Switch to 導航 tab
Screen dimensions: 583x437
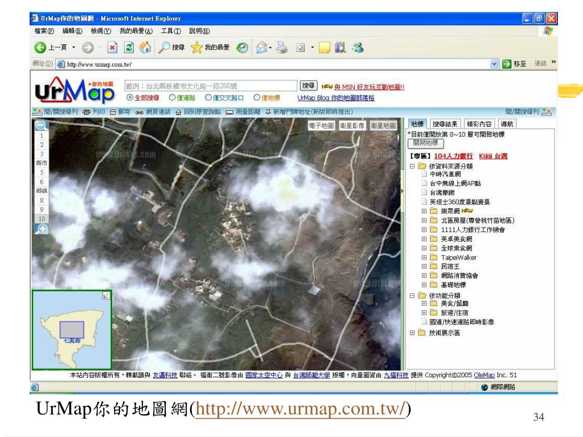tap(507, 124)
